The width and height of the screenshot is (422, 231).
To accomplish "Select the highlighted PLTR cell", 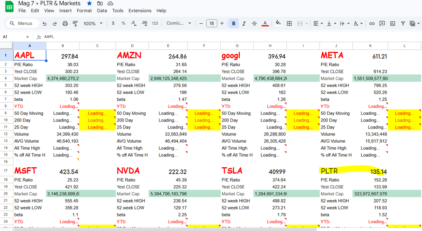I will [x=336, y=171].
